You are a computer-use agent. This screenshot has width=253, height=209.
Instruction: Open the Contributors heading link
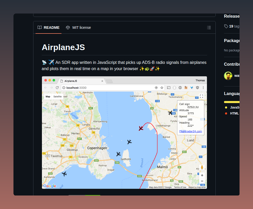(232, 64)
